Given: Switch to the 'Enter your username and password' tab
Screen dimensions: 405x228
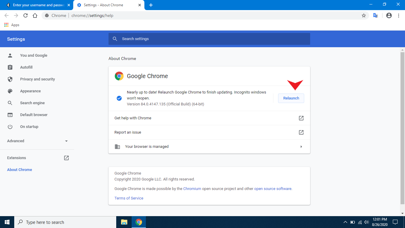Looking at the screenshot, I should click(37, 5).
